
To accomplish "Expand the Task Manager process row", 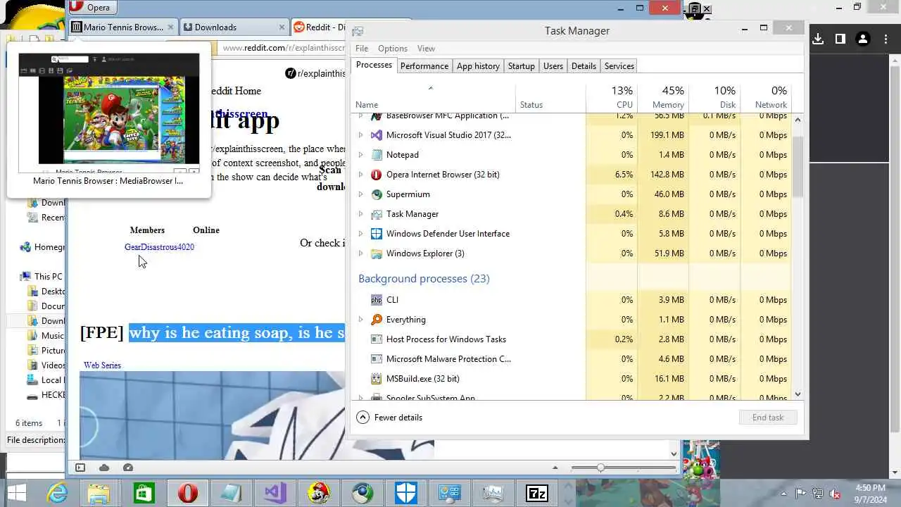I will coord(361,214).
